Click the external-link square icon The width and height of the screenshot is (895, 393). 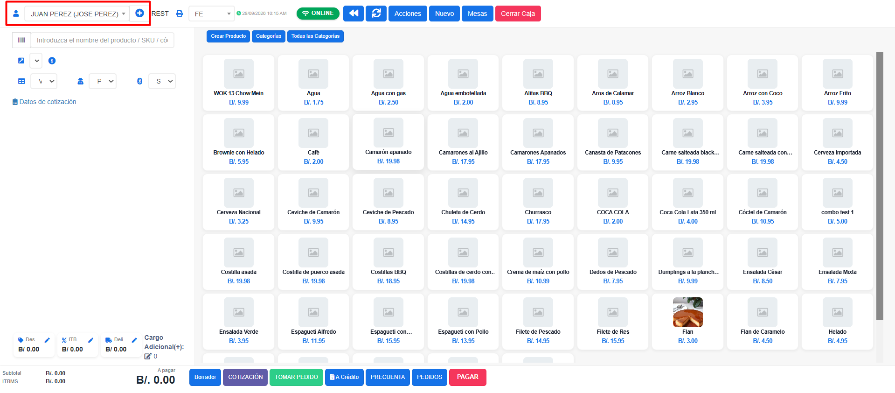[x=21, y=61]
